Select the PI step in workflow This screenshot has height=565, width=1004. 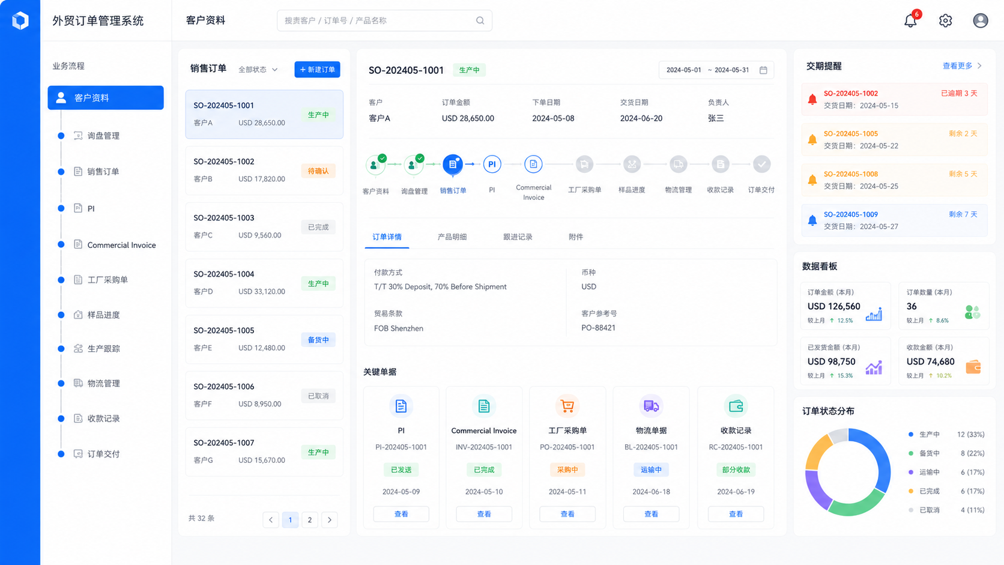(492, 164)
